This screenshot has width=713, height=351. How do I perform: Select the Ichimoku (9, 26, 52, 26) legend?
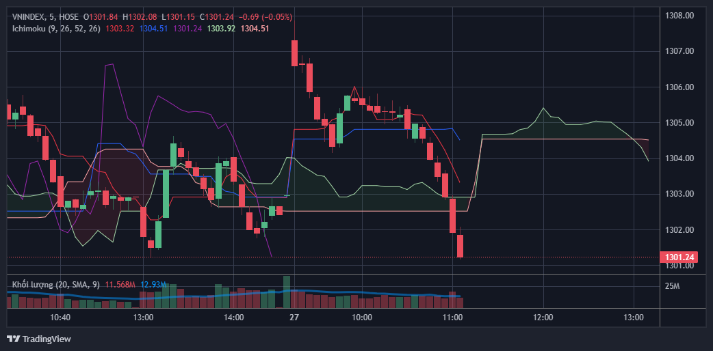56,28
